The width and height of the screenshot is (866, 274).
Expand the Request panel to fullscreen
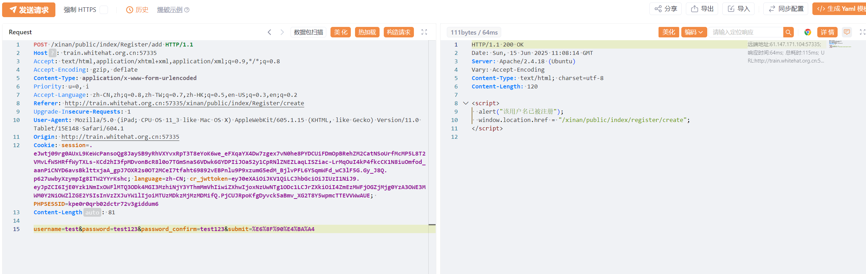(424, 32)
